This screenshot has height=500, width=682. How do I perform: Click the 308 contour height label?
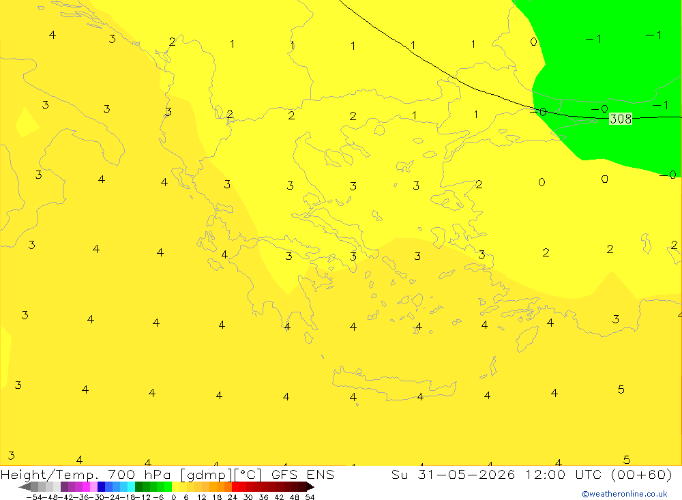point(621,119)
